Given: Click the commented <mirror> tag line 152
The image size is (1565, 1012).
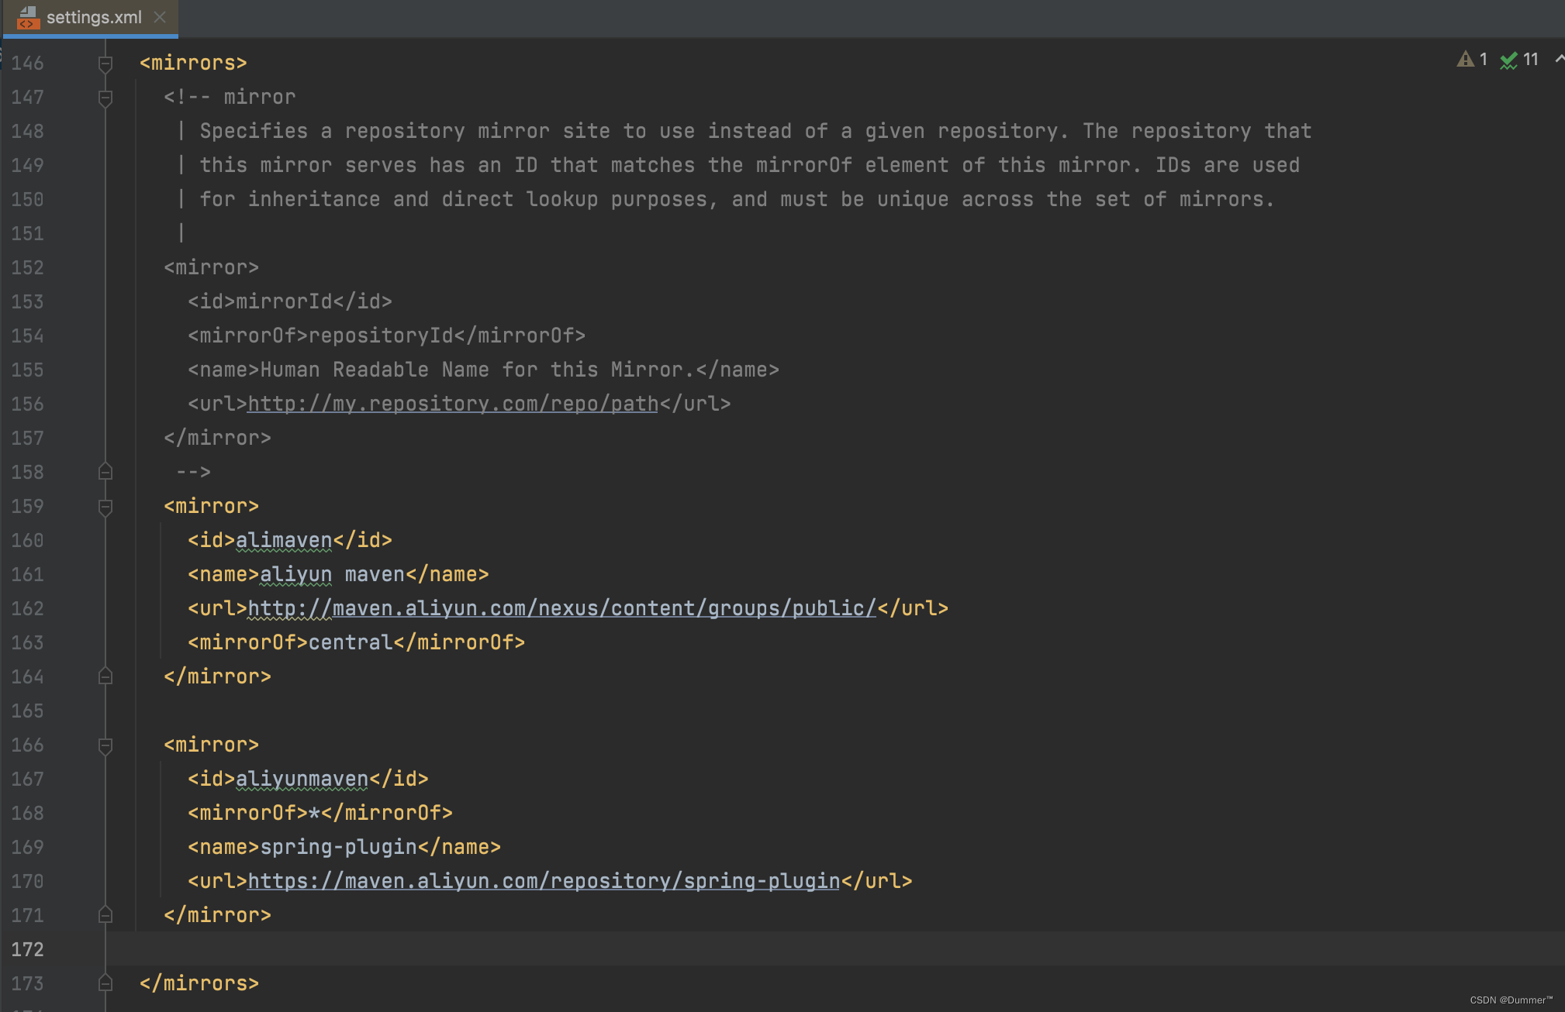Looking at the screenshot, I should (211, 267).
